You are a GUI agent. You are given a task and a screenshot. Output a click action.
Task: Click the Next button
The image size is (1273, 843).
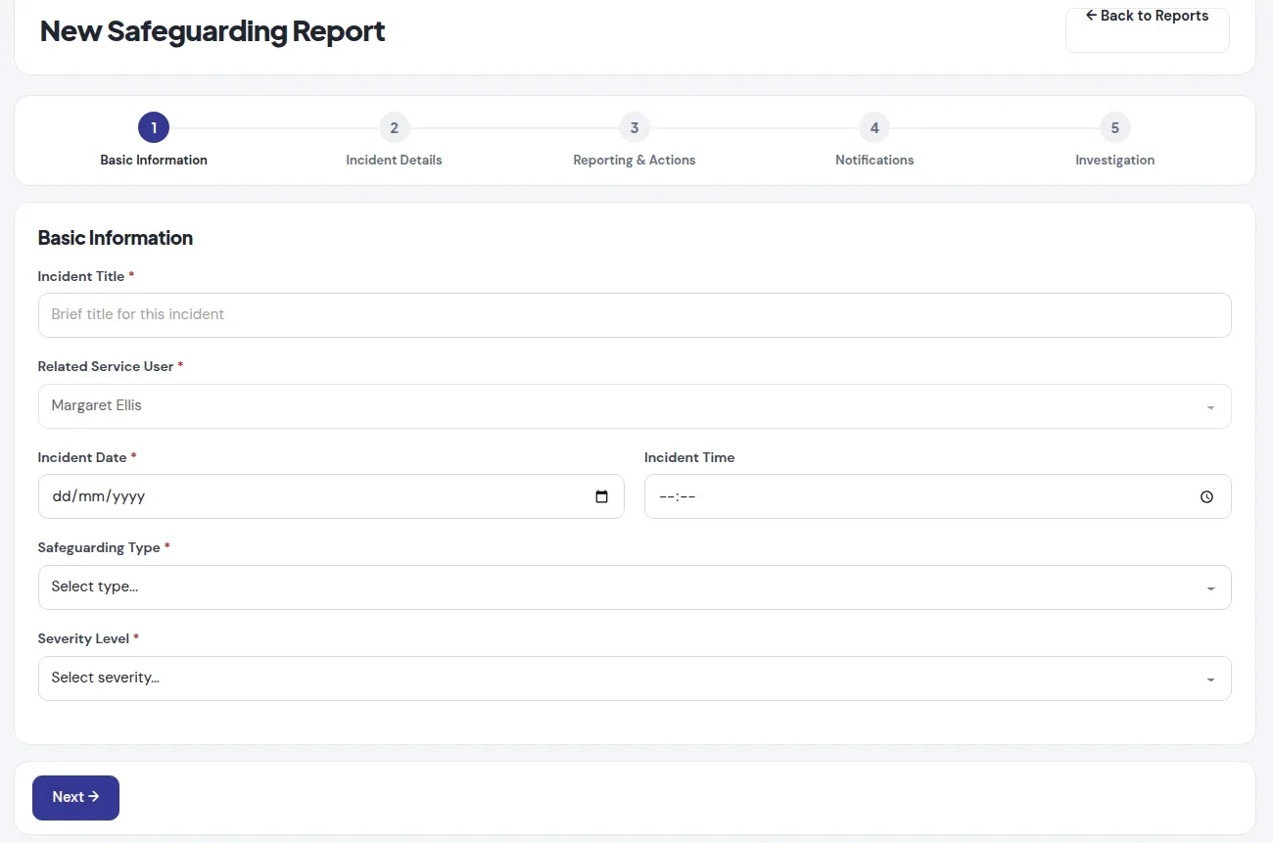click(75, 797)
